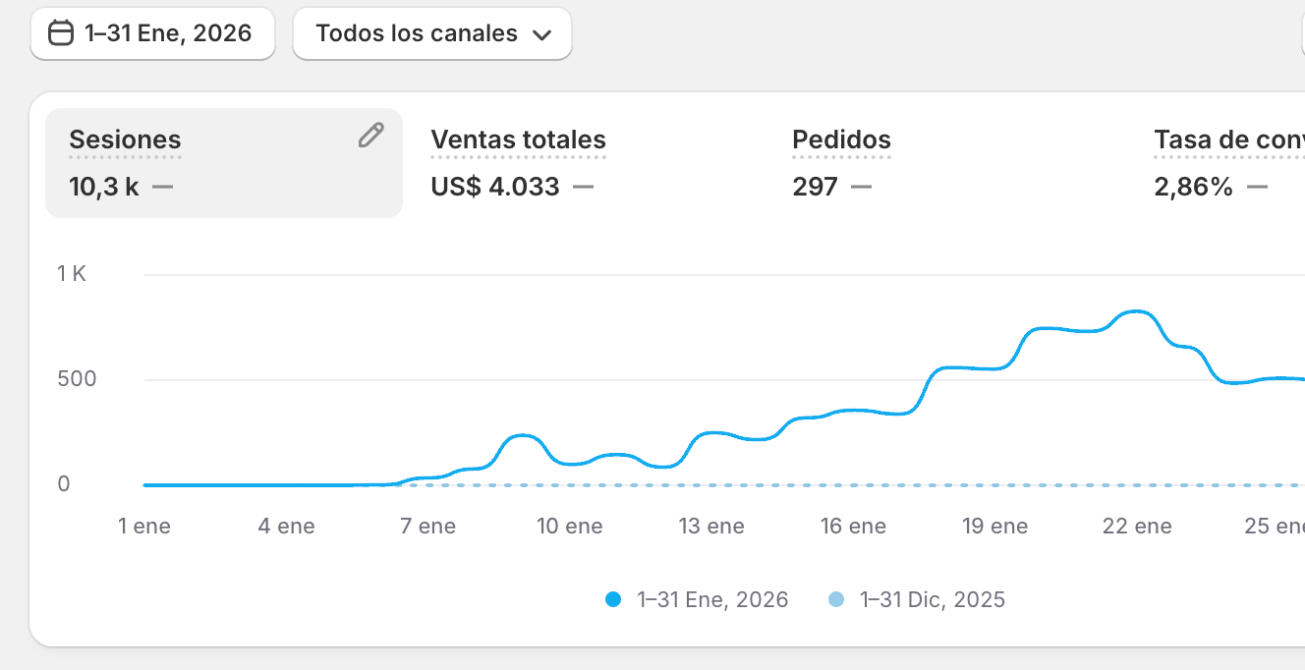Select the Tasa de conversión metric
The image size is (1305, 670).
(1228, 140)
